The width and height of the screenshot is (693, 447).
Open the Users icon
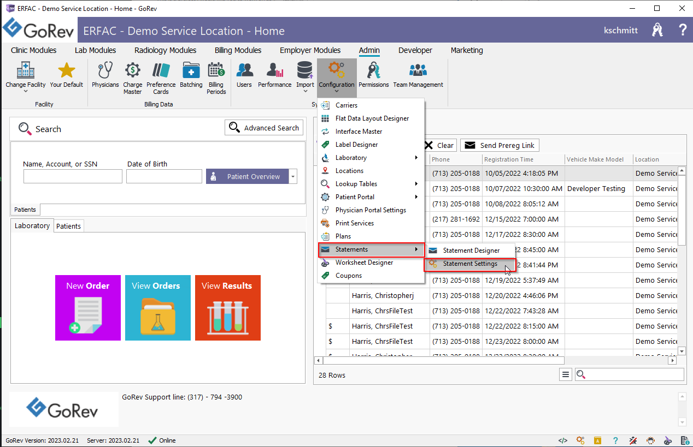[244, 71]
